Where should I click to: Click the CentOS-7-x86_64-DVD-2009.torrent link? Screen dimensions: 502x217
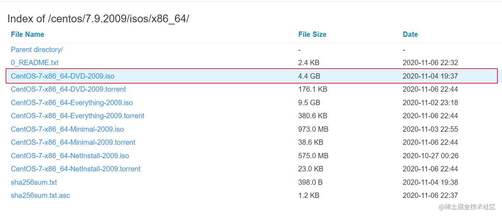point(68,89)
